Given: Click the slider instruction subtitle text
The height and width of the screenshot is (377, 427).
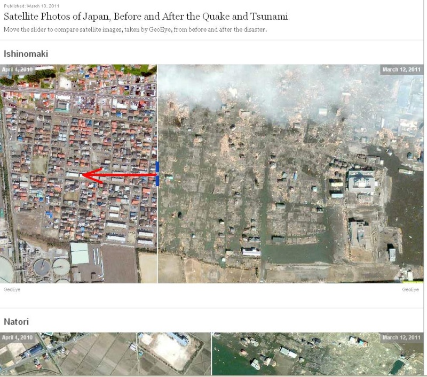Looking at the screenshot, I should [x=135, y=29].
